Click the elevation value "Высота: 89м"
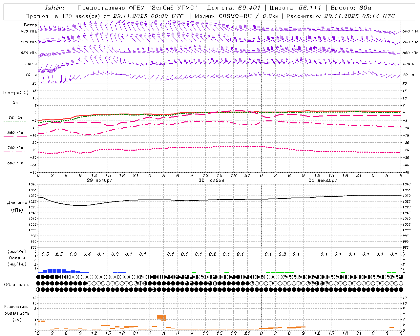Viewport: 420px width, 336px height. point(351,8)
